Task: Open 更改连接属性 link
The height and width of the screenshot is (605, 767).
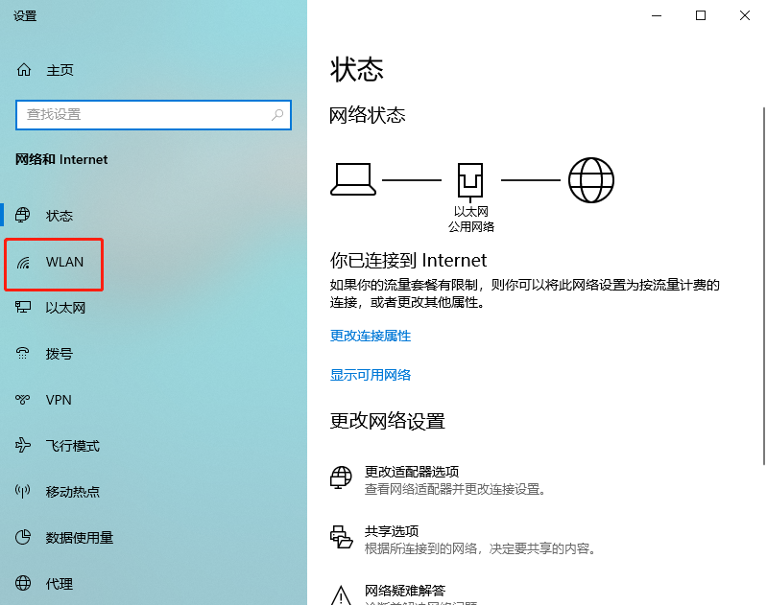Action: click(371, 336)
